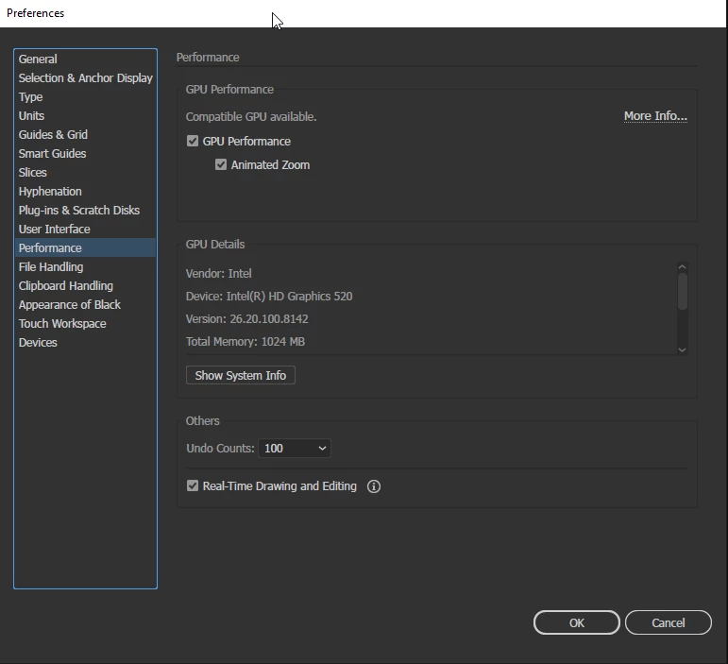Open Appearance of Black settings

point(85,304)
